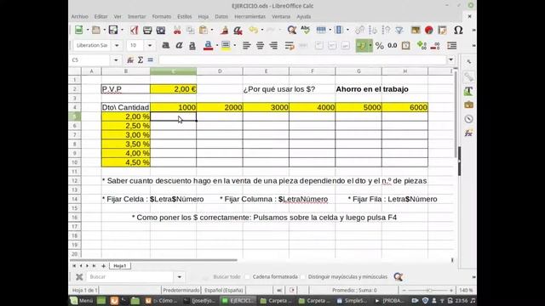Image resolution: width=545 pixels, height=306 pixels.
Task: Select the Hoja1 sheet tab
Action: pos(120,266)
